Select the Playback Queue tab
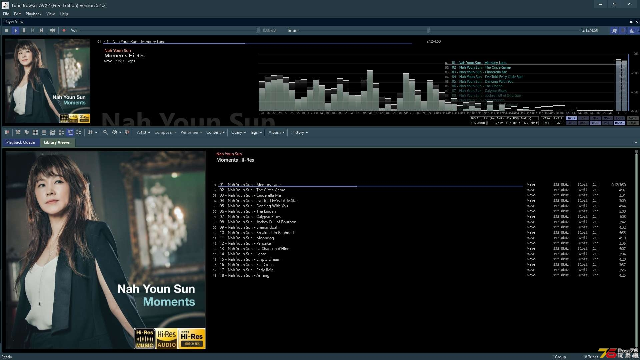640x360 pixels. tap(20, 142)
